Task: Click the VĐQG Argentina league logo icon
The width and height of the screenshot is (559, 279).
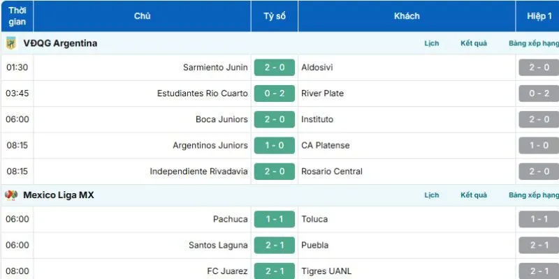Action: [x=11, y=43]
